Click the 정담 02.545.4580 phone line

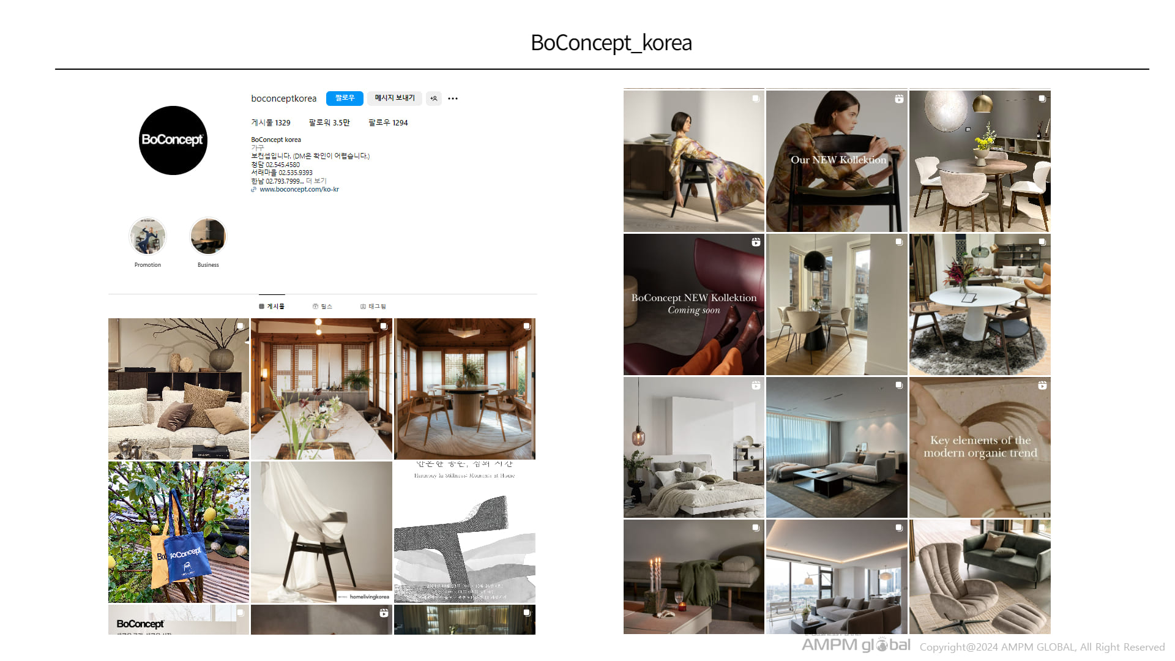point(275,165)
